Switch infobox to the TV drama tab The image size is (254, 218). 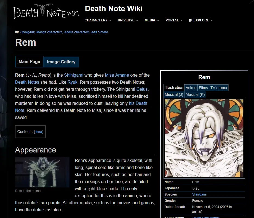[219, 88]
